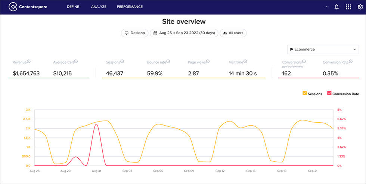366x184 pixels.
Task: Click the 46,437 sessions value
Action: click(115, 74)
